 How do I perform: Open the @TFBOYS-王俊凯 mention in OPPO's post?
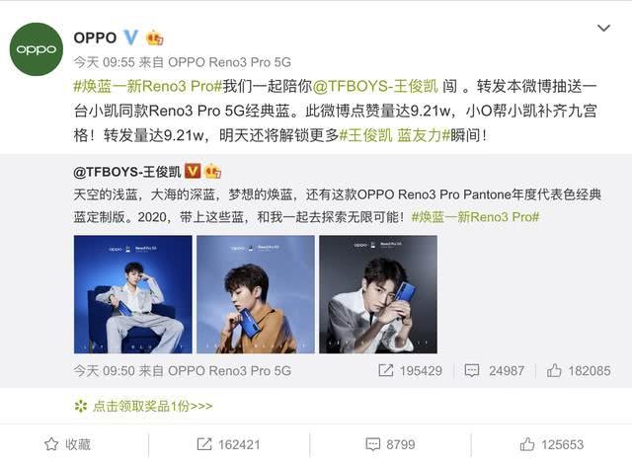click(375, 86)
